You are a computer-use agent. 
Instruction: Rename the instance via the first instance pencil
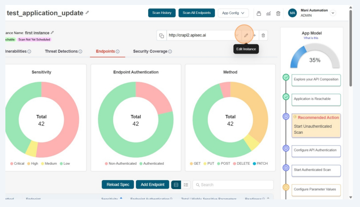coord(53,32)
